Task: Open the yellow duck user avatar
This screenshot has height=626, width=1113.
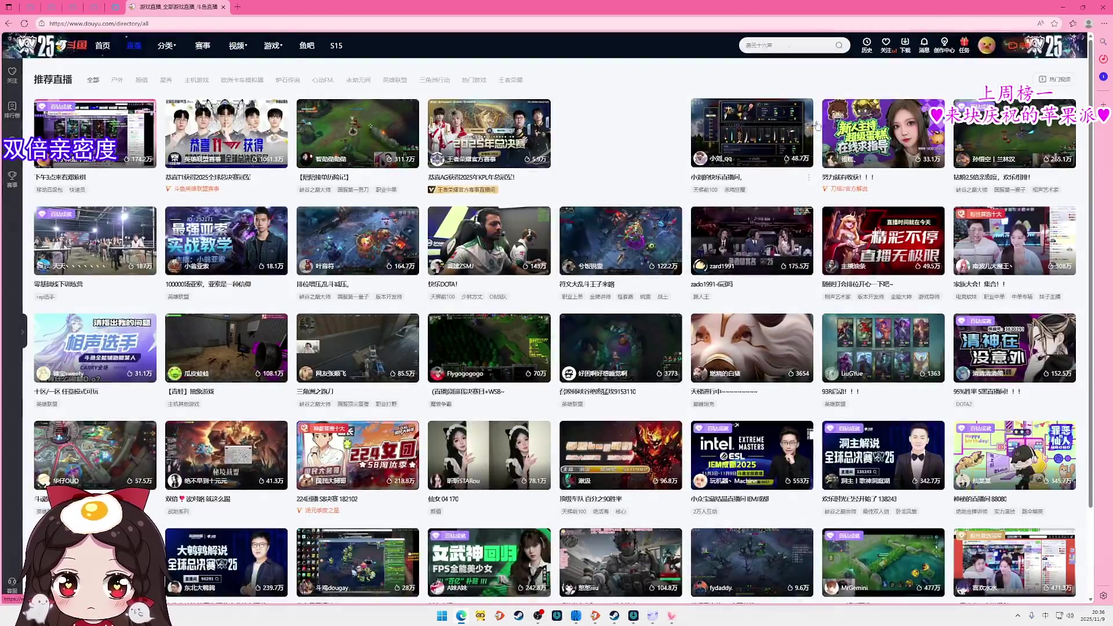Action: (x=986, y=45)
